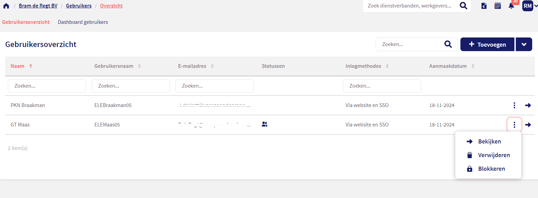Click the user table search magnifier
538x198 pixels.
click(448, 44)
